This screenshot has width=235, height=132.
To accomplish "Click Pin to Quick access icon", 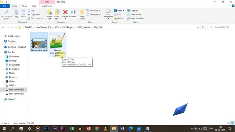I will [x=7, y=12].
